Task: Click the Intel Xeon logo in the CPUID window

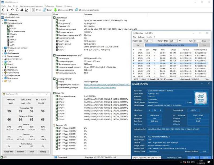Action: click(201, 98)
